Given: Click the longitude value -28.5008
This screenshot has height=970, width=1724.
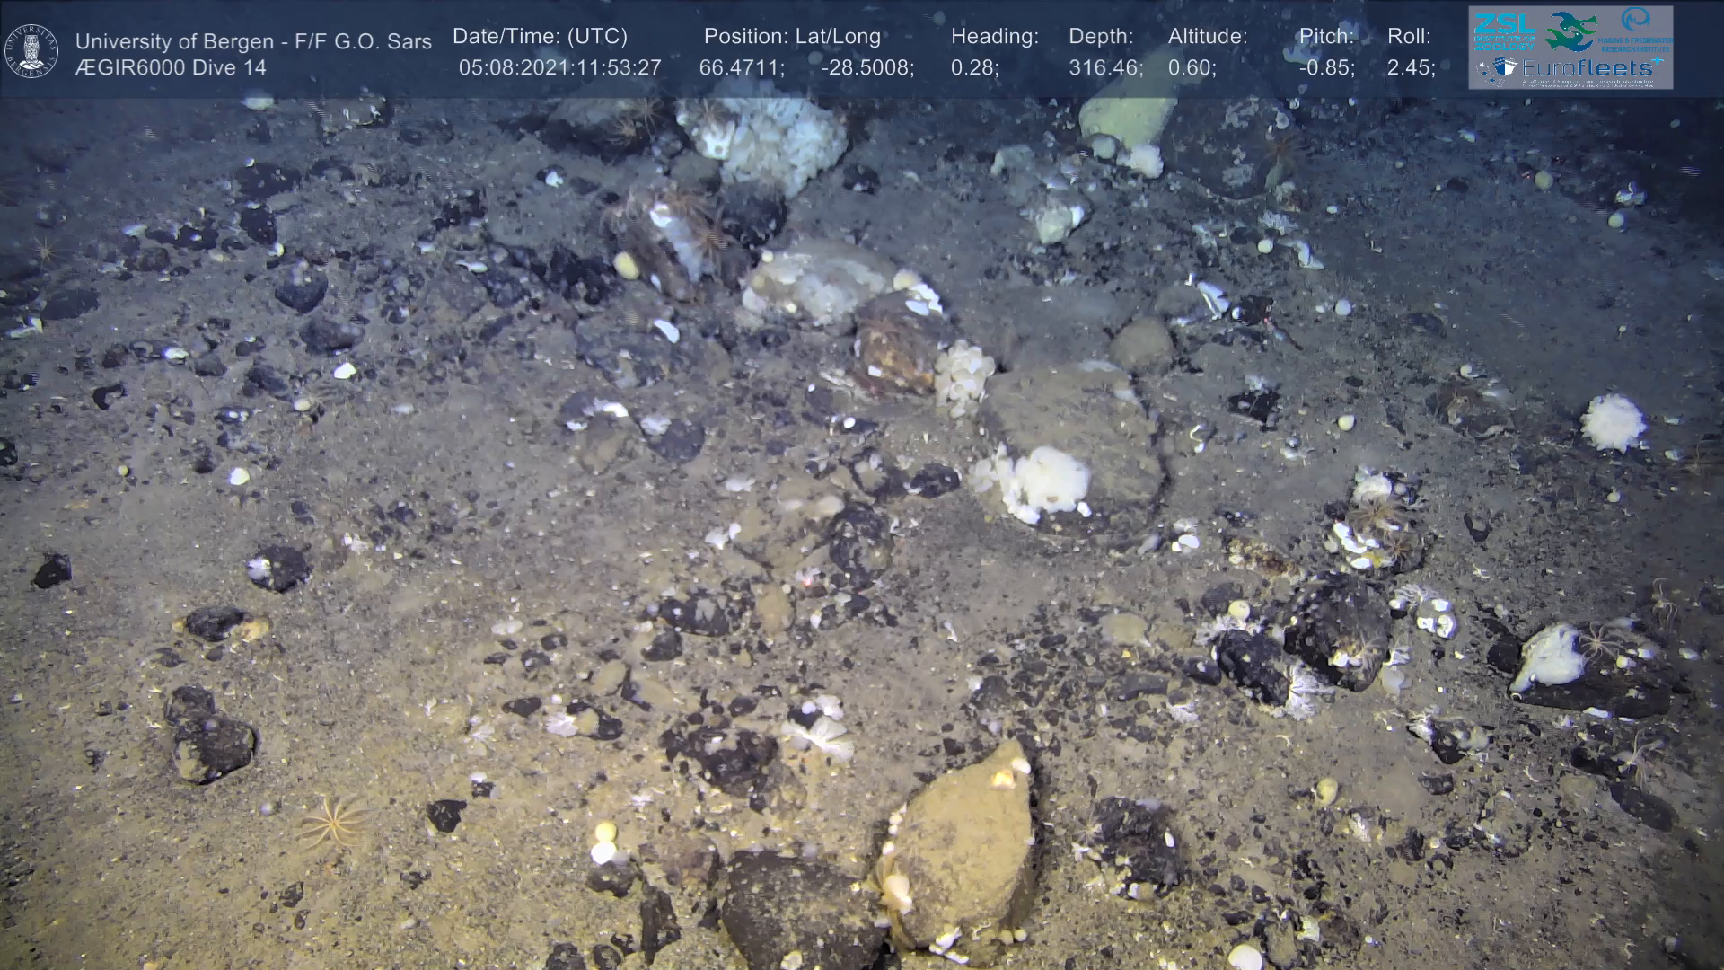Looking at the screenshot, I should pyautogui.click(x=867, y=68).
